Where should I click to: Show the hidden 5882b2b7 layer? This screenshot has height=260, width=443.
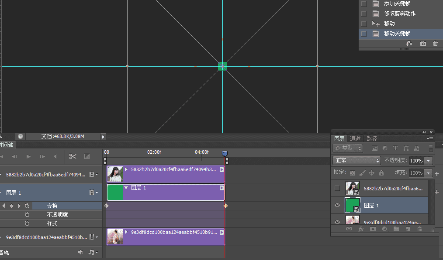click(337, 188)
